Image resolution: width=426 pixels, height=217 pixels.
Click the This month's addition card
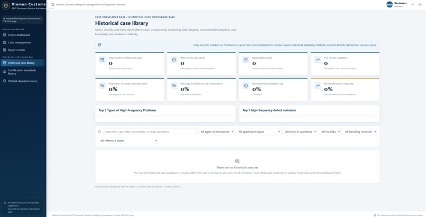(x=345, y=64)
